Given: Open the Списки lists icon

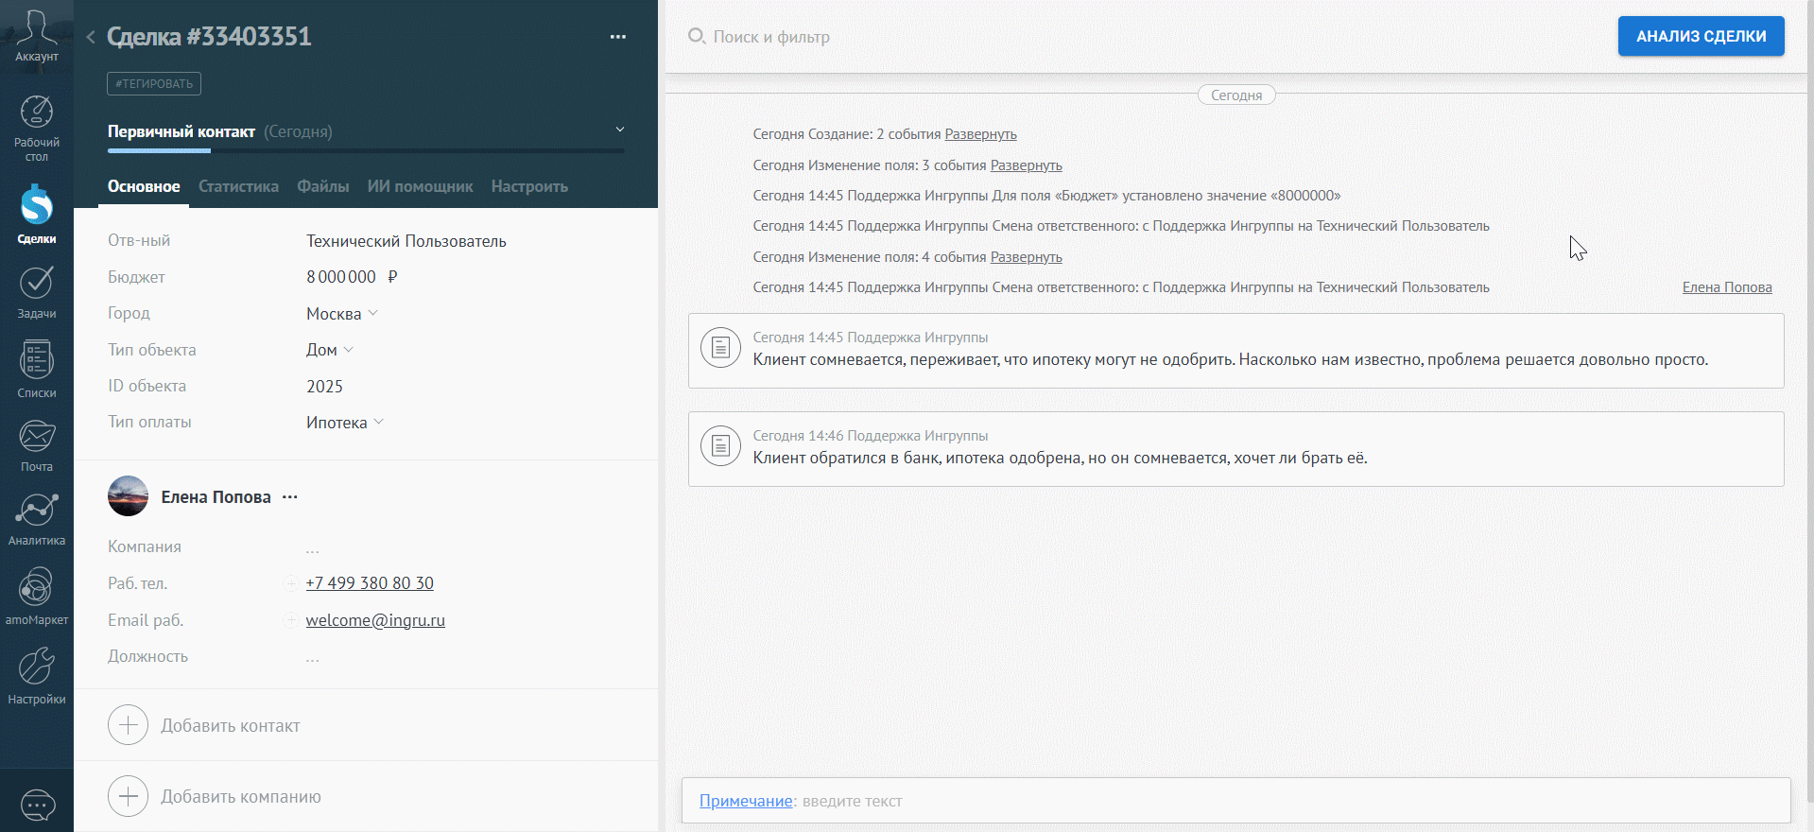Looking at the screenshot, I should 37,360.
